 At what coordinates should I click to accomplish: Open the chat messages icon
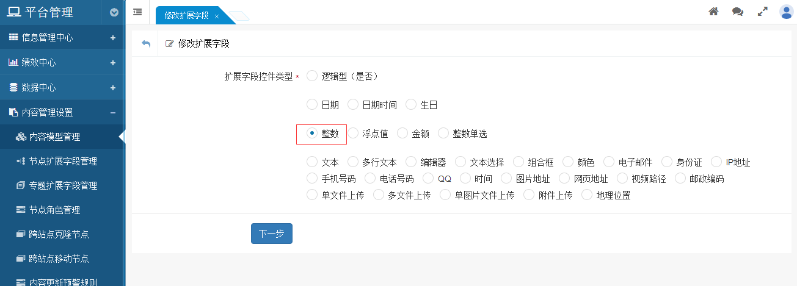coord(738,12)
